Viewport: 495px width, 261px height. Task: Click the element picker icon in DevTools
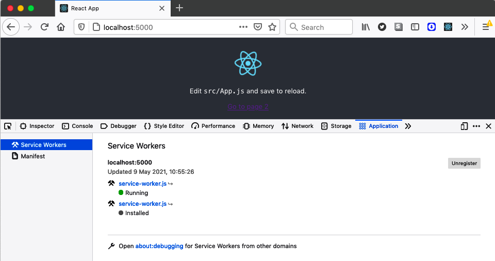tap(8, 126)
